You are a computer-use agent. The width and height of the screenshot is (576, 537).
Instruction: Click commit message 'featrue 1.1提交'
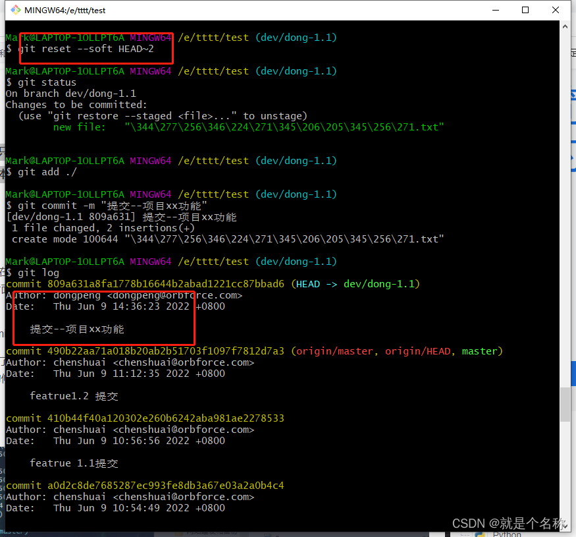click(x=74, y=463)
